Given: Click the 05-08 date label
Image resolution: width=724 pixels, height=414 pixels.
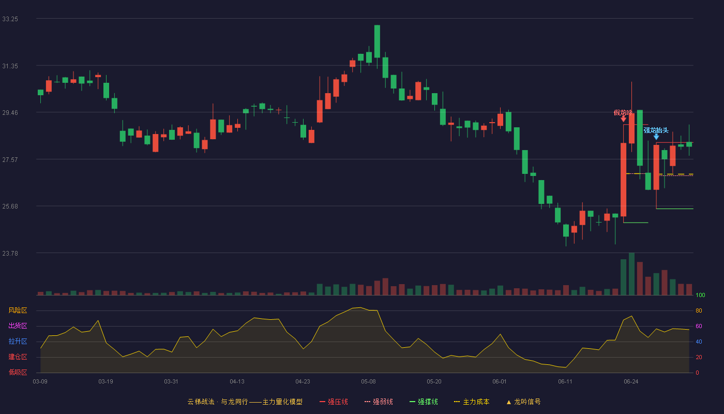Looking at the screenshot, I should click(369, 381).
